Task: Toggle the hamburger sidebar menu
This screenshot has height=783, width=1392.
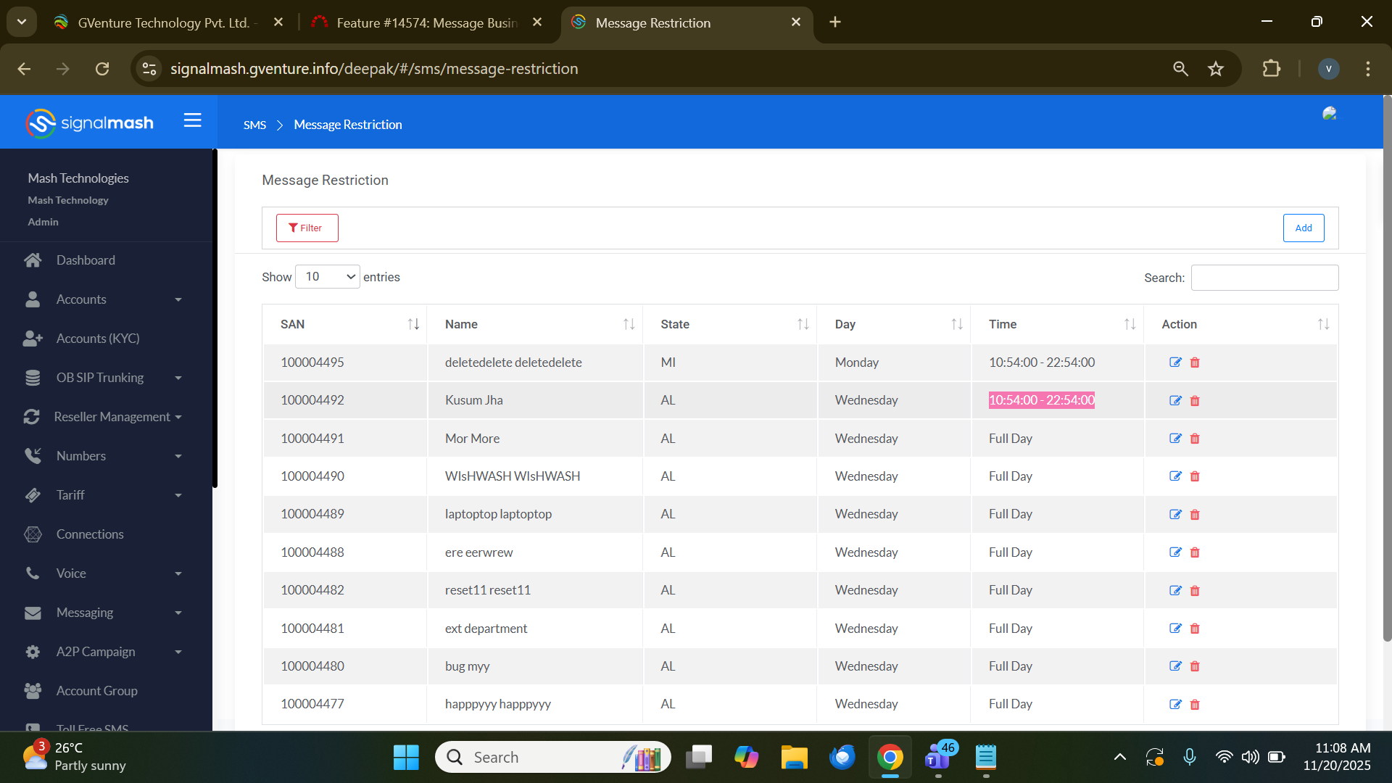Action: point(192,120)
